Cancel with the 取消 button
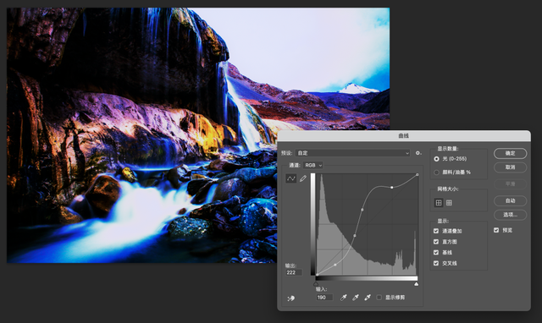542x323 pixels. pyautogui.click(x=510, y=167)
